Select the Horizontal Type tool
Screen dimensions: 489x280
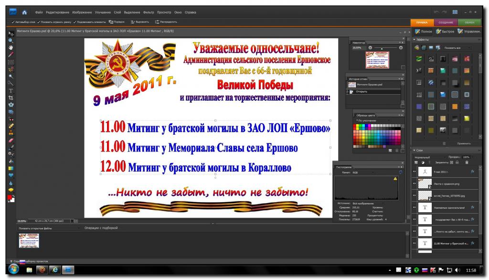[11, 90]
